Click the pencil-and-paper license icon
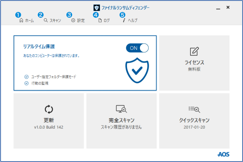Image resolution: width=243 pixels, height=162 pixels. (x=194, y=51)
